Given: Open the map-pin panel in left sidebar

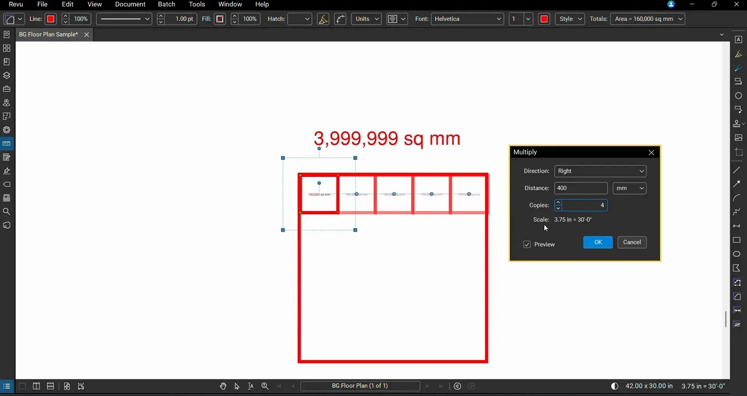Looking at the screenshot, I should click(x=7, y=103).
